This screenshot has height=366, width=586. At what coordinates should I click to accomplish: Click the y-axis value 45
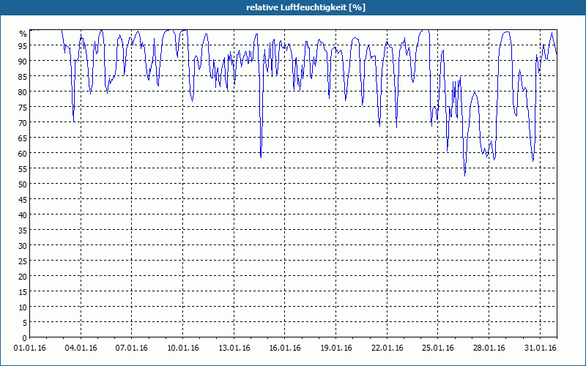point(23,200)
